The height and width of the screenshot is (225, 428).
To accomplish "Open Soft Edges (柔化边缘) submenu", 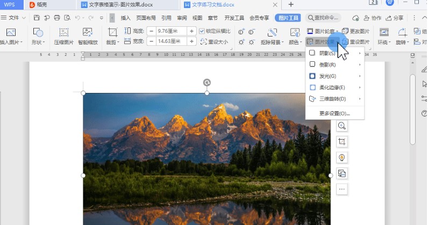I will point(334,88).
